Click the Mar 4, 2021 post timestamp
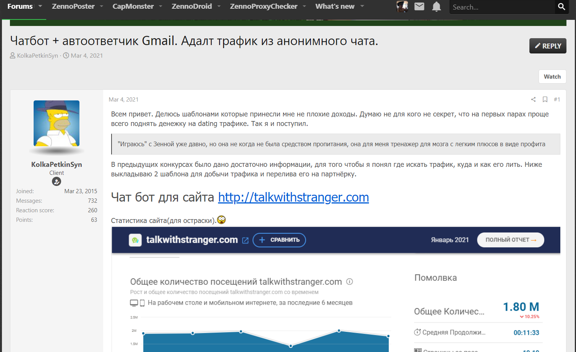 click(123, 100)
